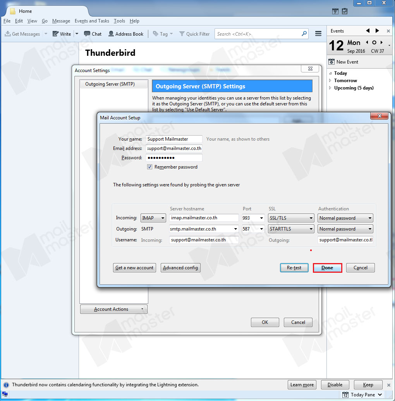Cancel the Mail Account Setup dialog
Image resolution: width=395 pixels, height=401 pixels.
[361, 268]
